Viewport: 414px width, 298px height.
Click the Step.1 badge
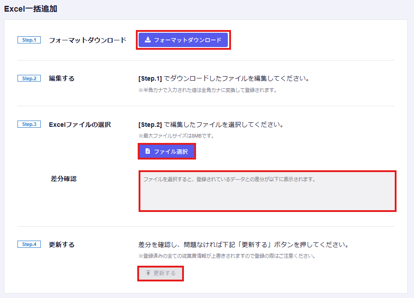point(29,40)
